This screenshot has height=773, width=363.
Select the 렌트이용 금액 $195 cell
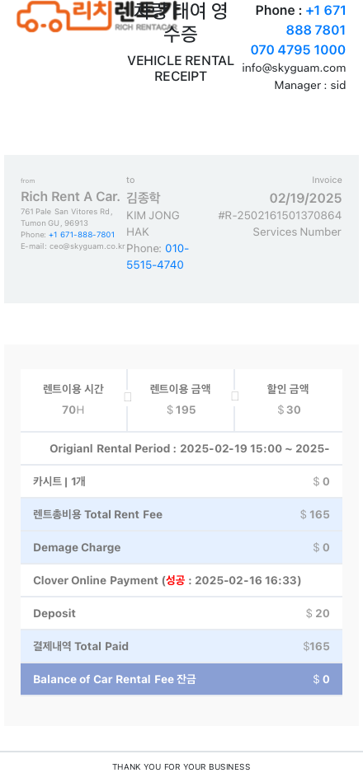pyautogui.click(x=181, y=400)
